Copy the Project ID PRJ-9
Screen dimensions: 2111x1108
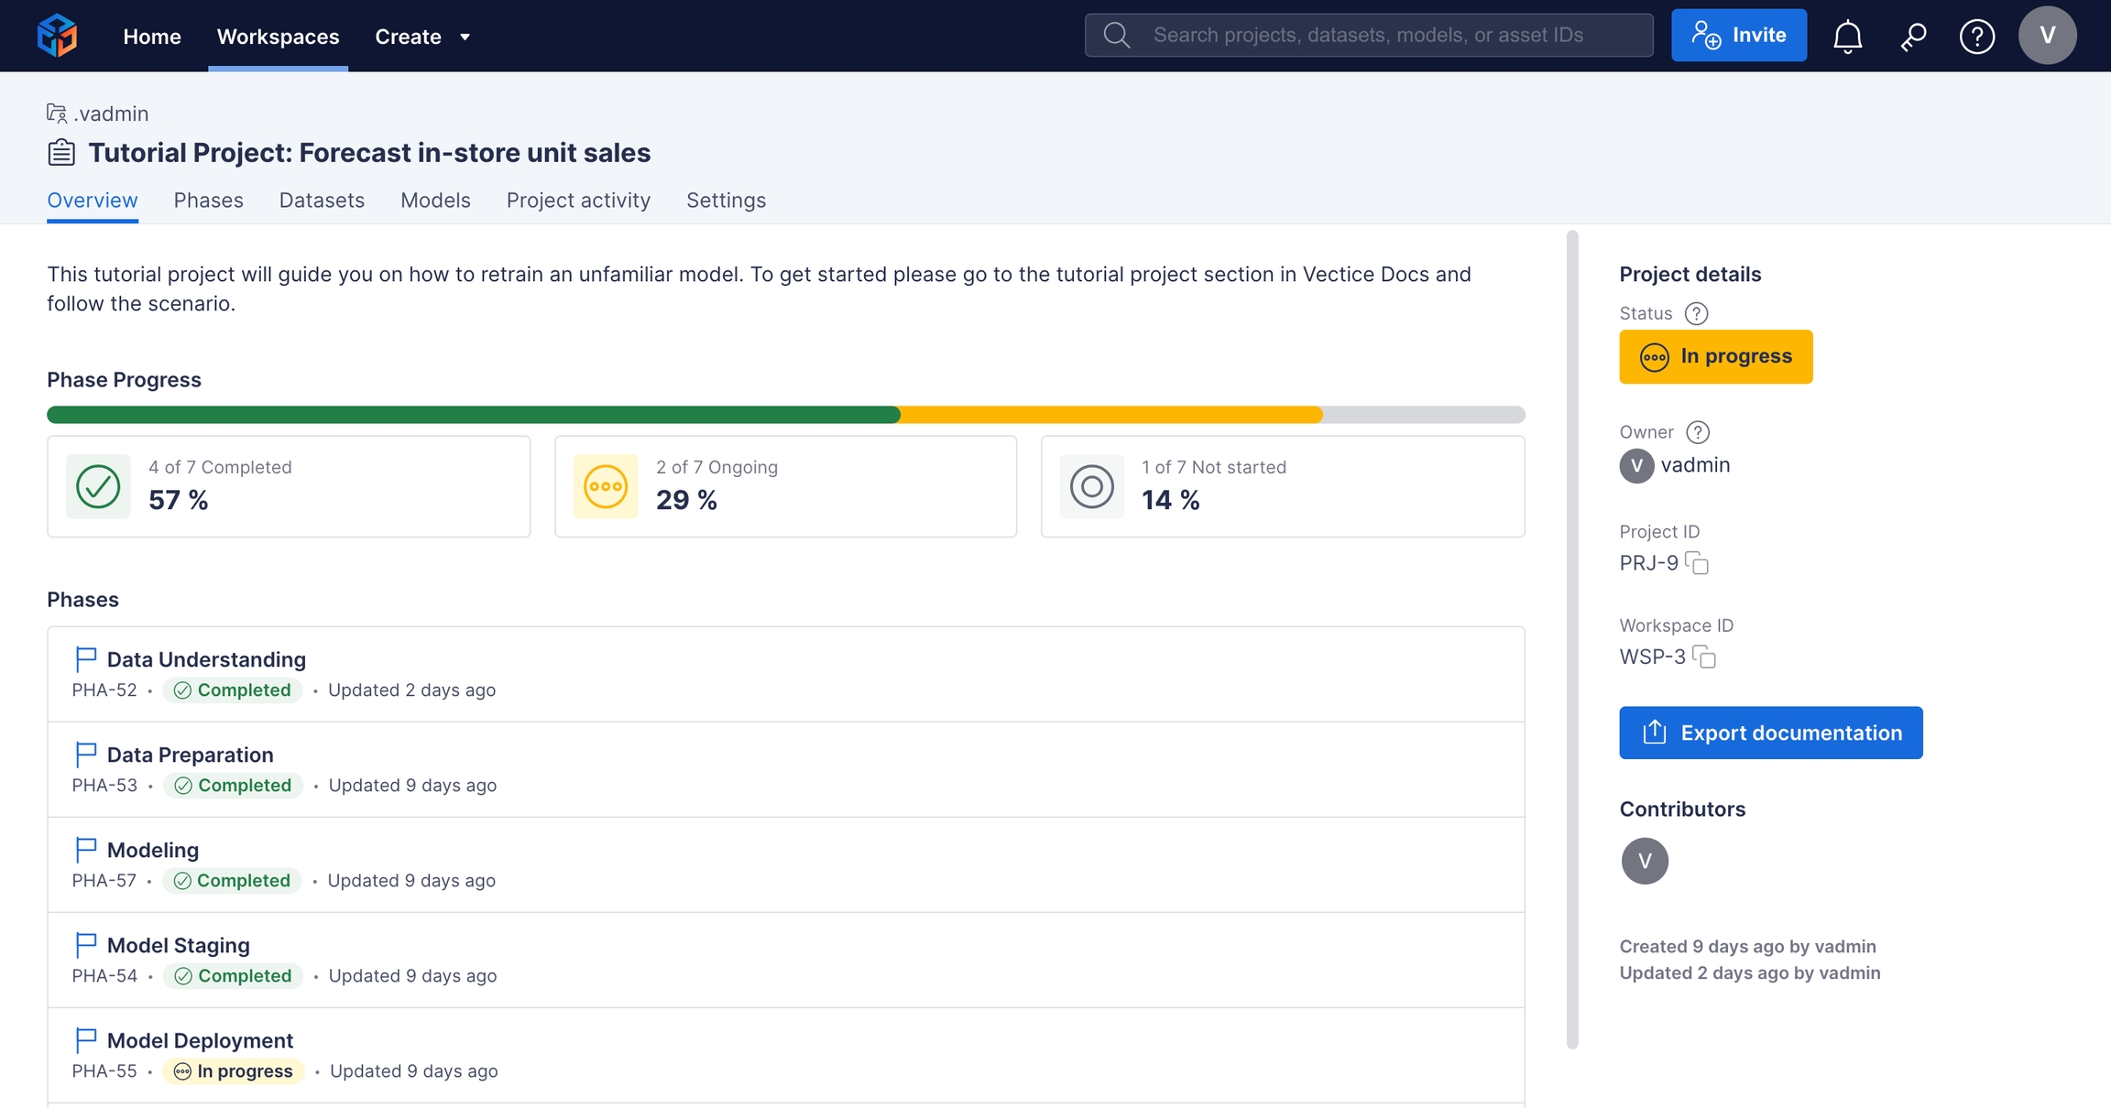[1698, 563]
